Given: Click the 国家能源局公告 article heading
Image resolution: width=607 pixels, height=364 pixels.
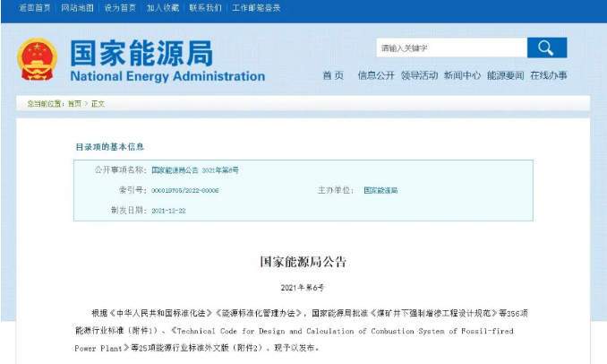Looking at the screenshot, I should (303, 262).
